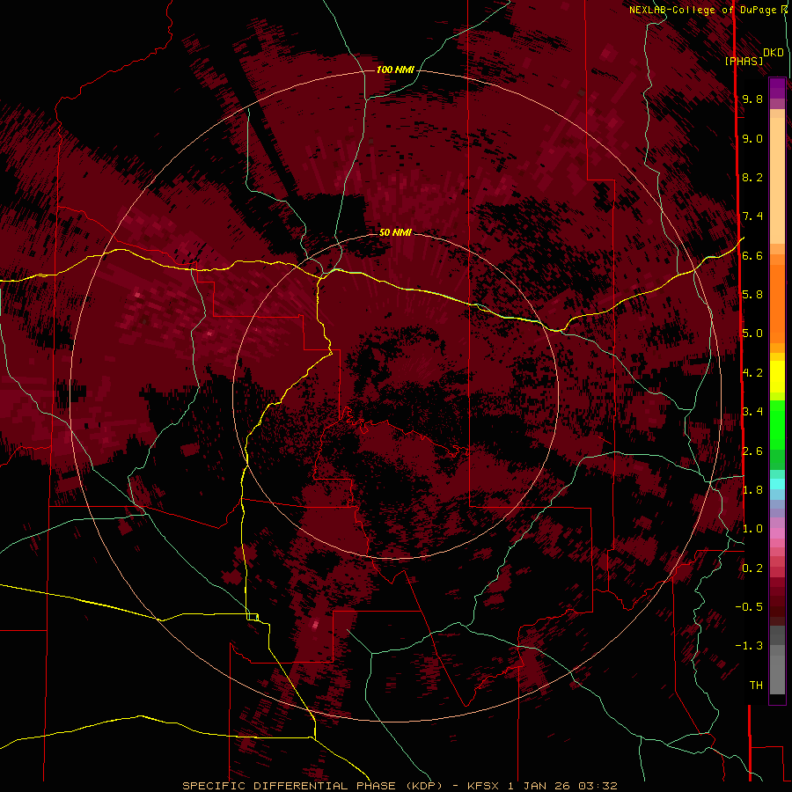
Task: Click the KFSX station identifier in the footer
Action: point(485,786)
